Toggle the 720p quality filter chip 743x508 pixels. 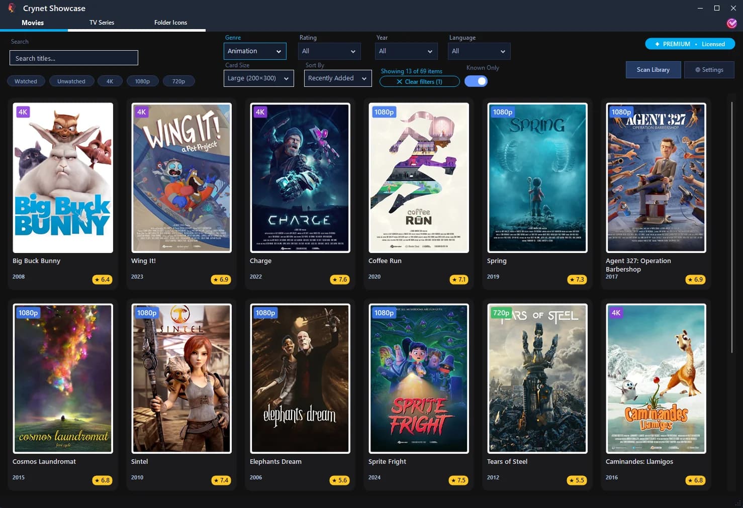(x=178, y=81)
